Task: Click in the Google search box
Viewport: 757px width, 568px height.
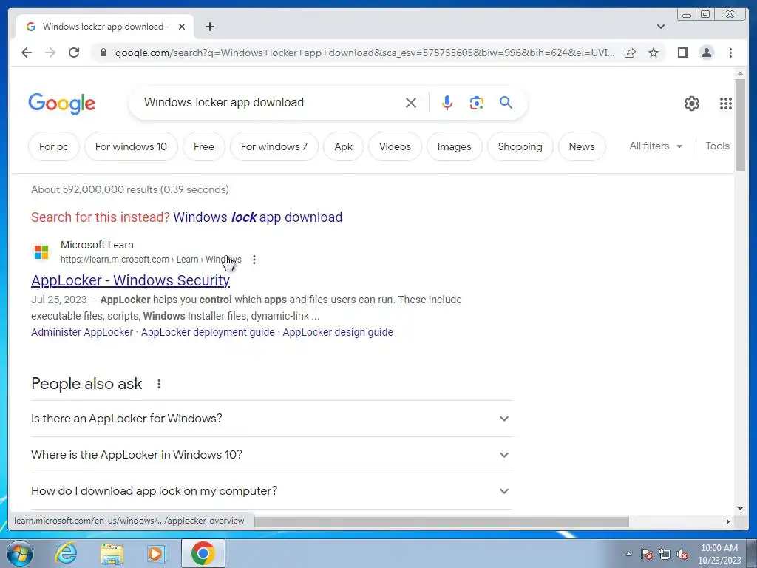Action: coord(271,102)
